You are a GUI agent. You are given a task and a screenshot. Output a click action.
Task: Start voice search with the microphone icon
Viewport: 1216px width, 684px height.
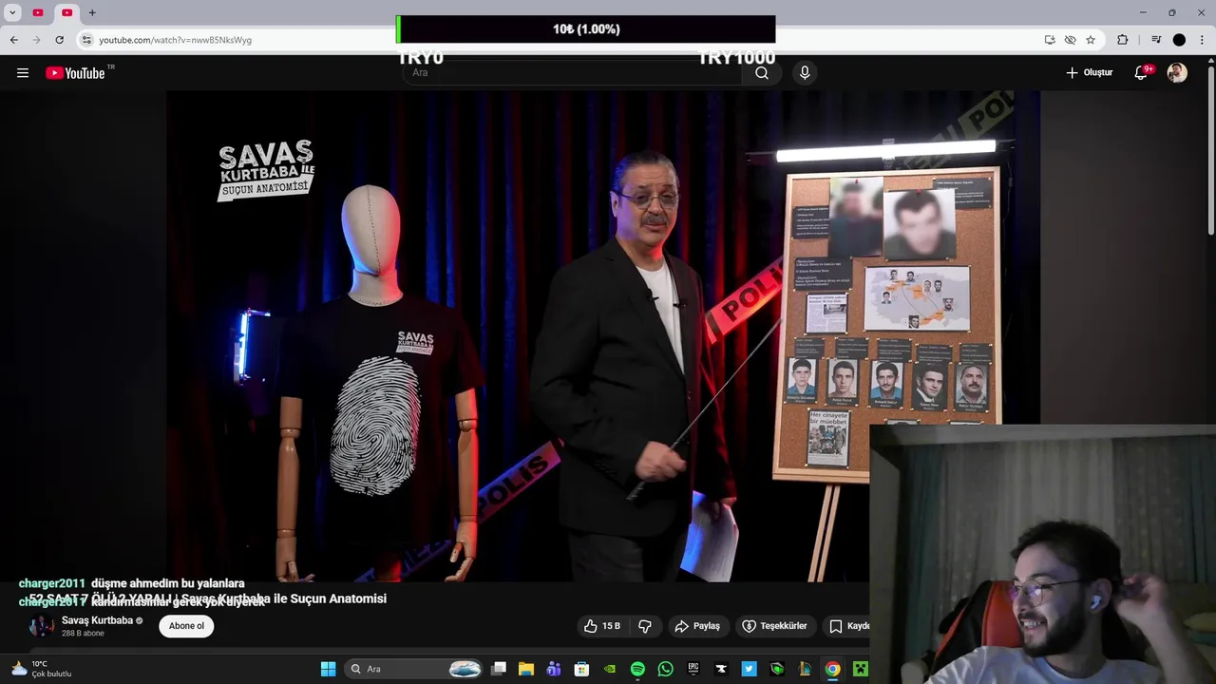click(805, 73)
